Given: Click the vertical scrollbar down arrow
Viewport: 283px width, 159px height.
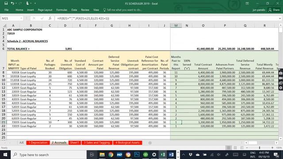Looking at the screenshot, I should 280,139.
